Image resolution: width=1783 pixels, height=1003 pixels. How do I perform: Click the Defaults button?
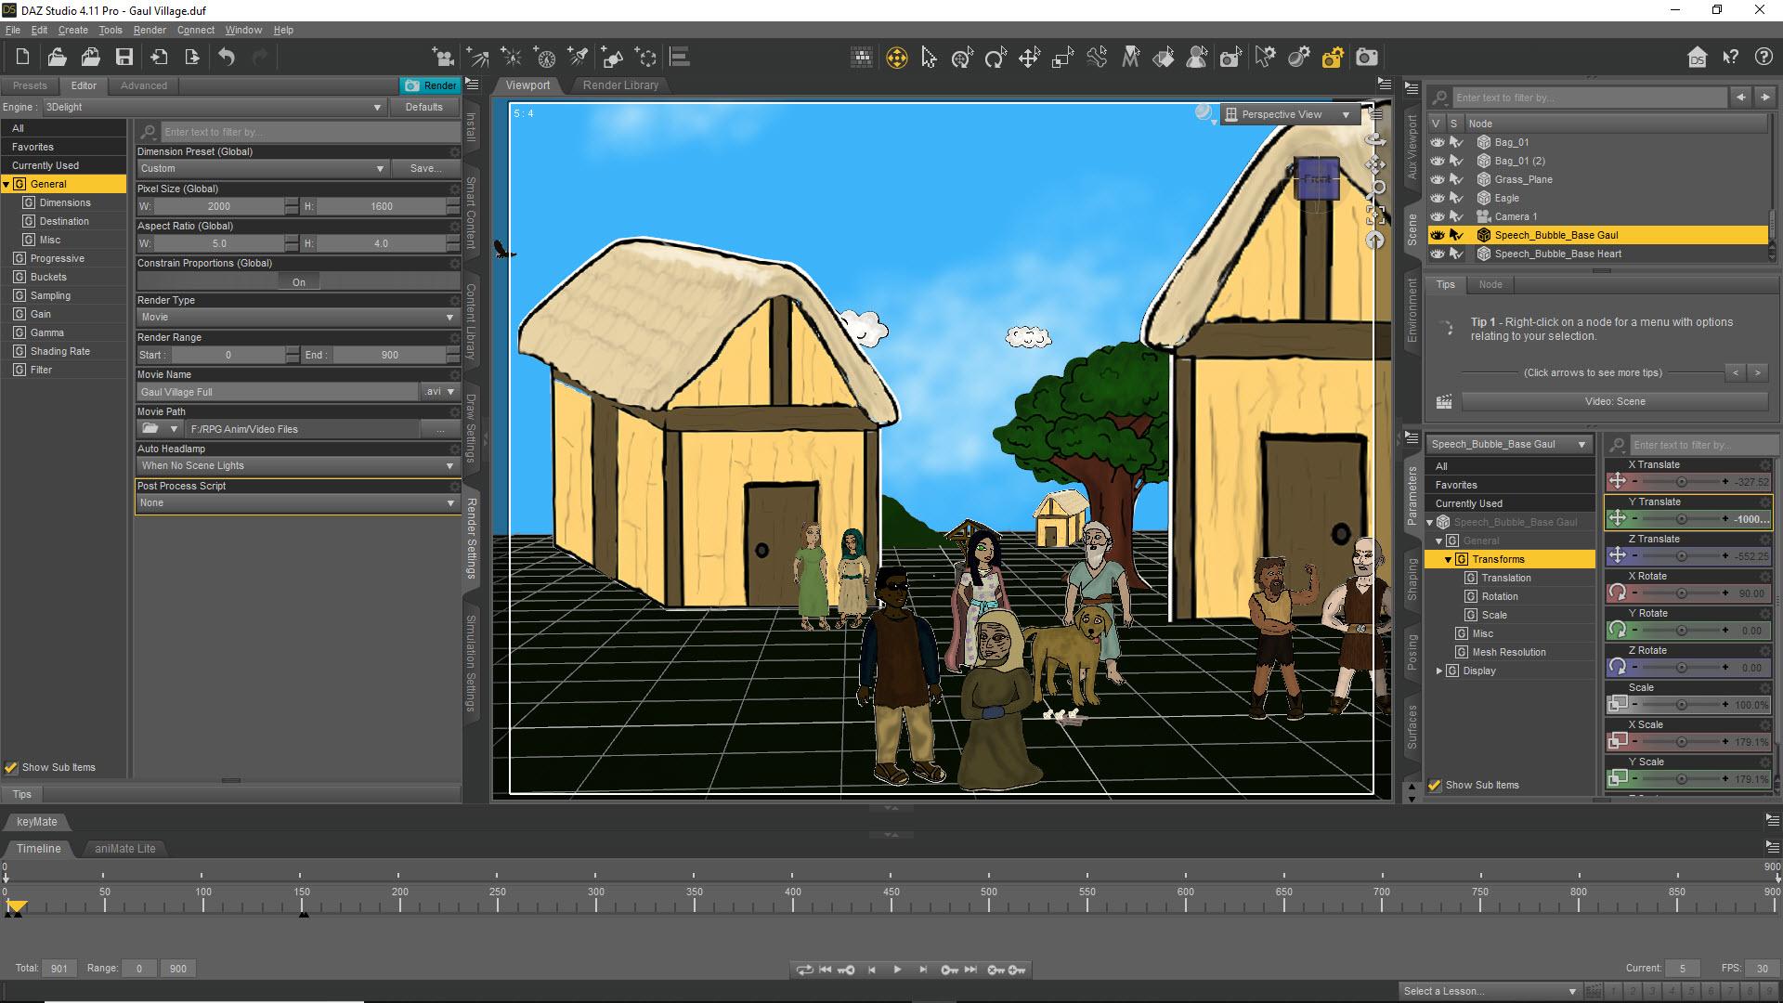(x=423, y=107)
